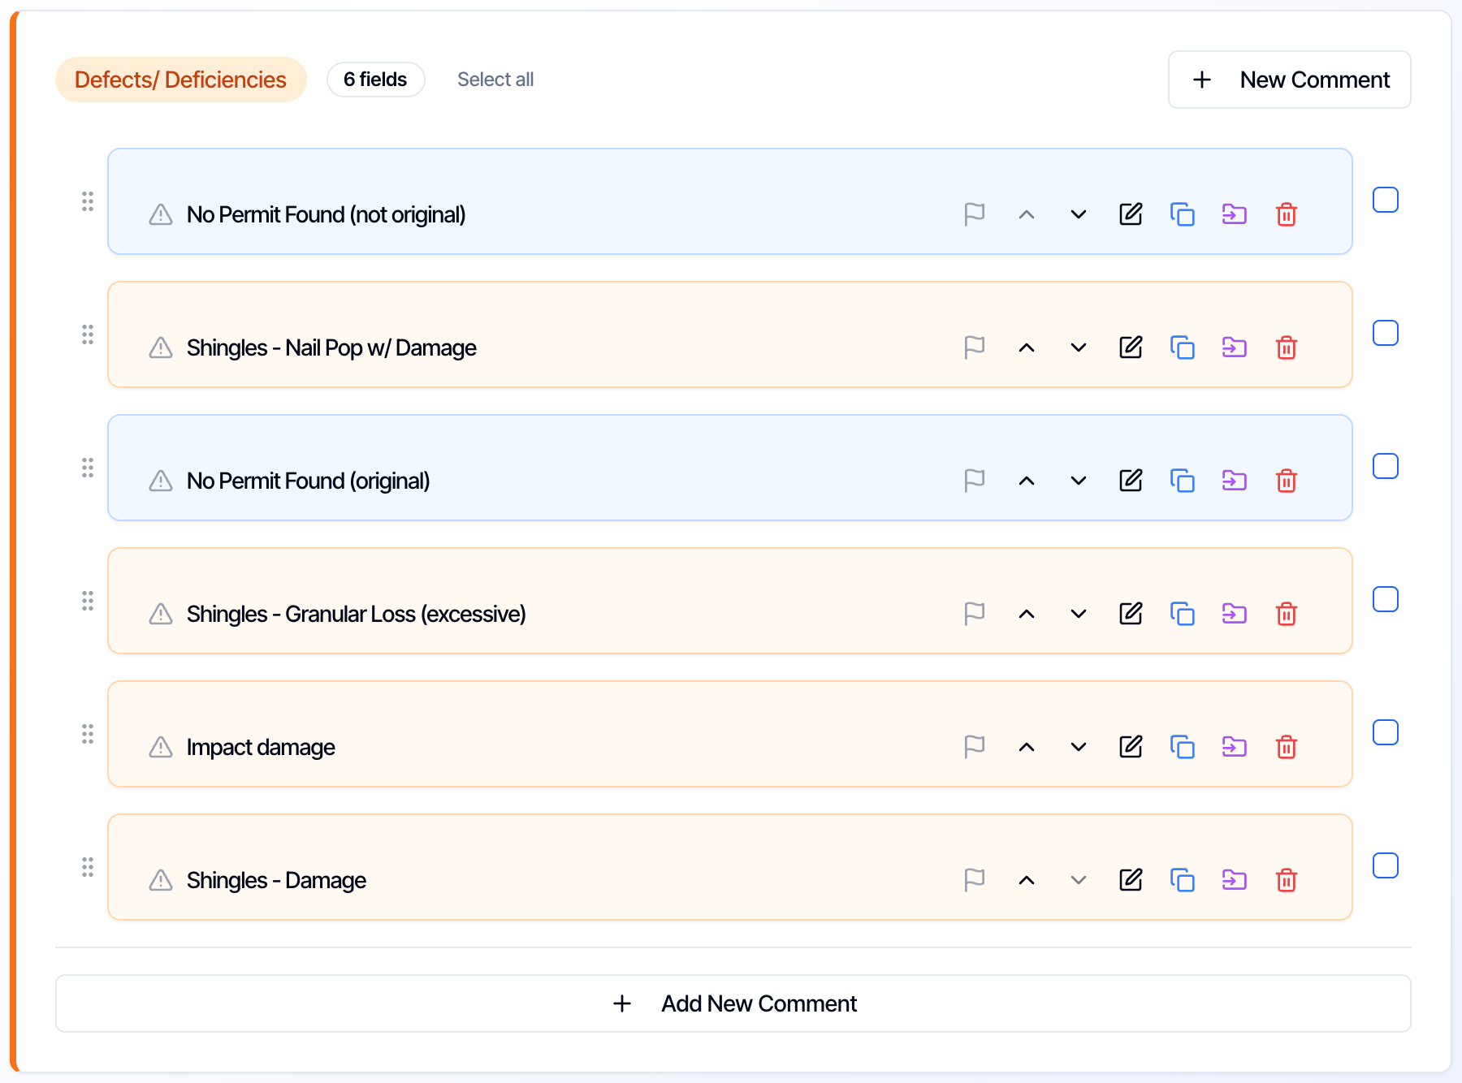This screenshot has width=1462, height=1083.
Task: Click the No Permit Found (original) title
Action: click(x=308, y=481)
